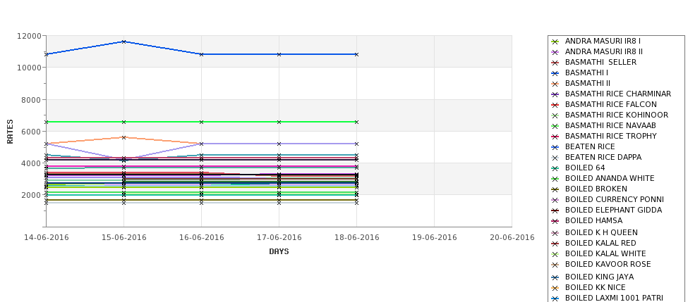Click the blue line peak data point on 15-06-2016
688x302 pixels.
pyautogui.click(x=123, y=42)
